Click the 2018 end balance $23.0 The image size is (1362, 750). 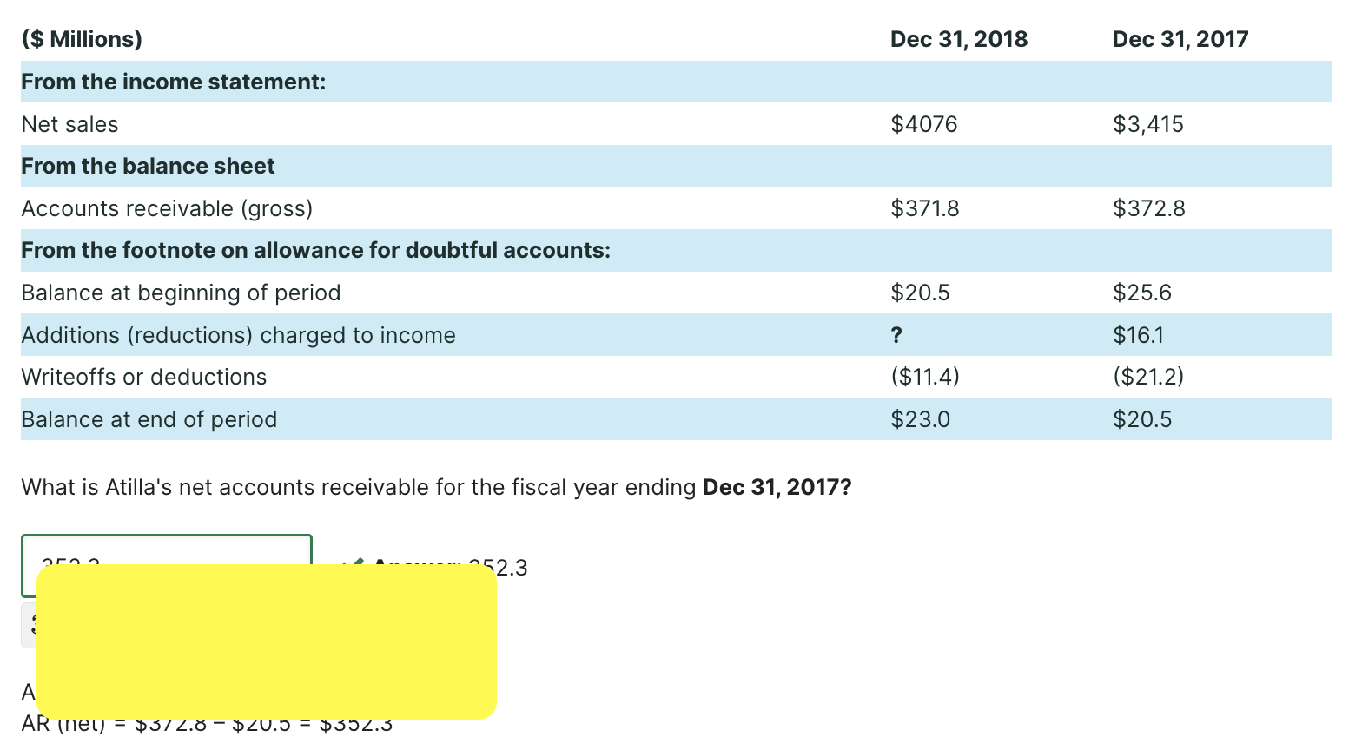coord(921,419)
